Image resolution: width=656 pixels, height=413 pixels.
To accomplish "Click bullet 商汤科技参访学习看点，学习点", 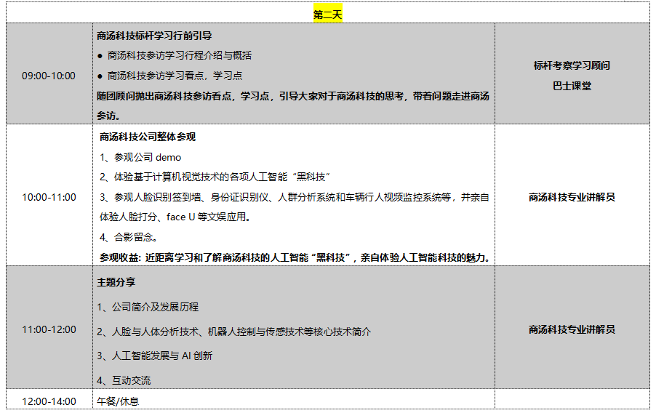I will tap(170, 76).
